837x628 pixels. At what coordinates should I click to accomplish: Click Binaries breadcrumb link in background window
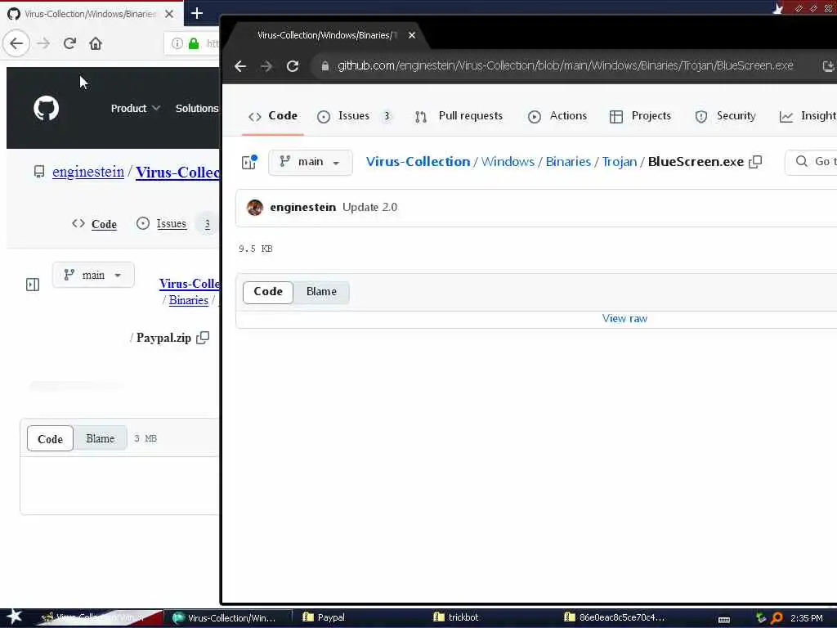coord(189,300)
